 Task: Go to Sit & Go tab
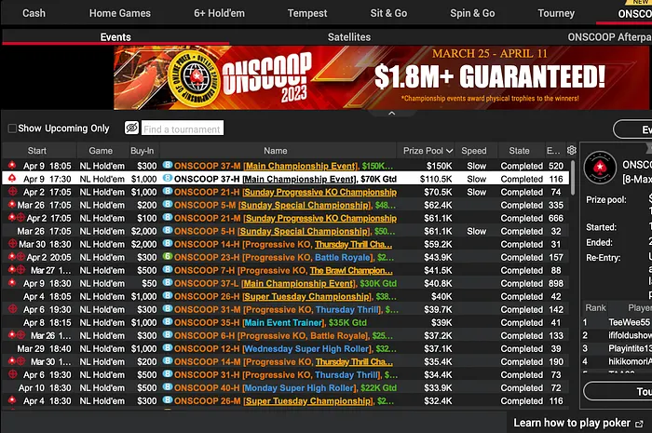pos(388,13)
